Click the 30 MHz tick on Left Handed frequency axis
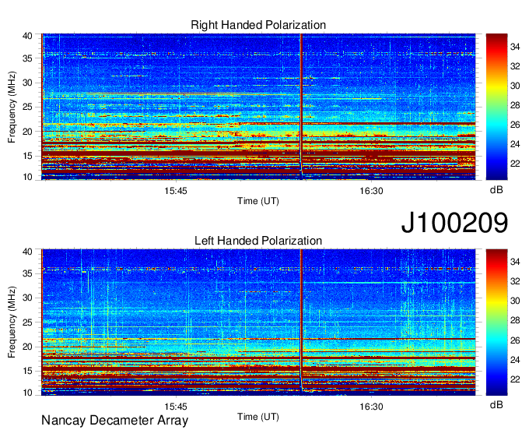 tap(27, 298)
